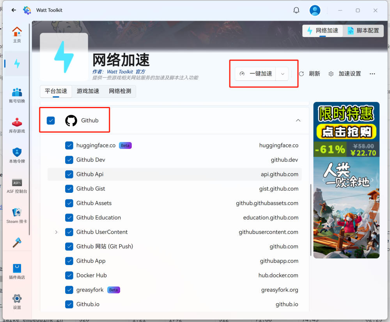The height and width of the screenshot is (322, 390).
Task: Uncheck Github Dev checkbox
Action: (69, 160)
